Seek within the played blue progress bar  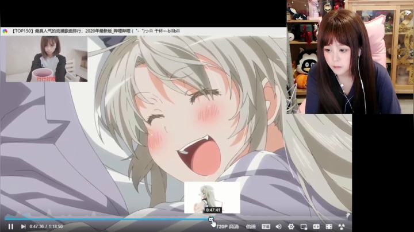coord(106,219)
